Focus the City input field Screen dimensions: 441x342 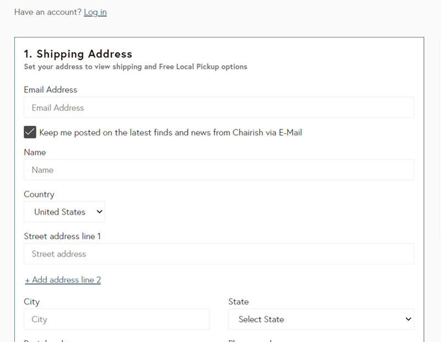point(117,319)
